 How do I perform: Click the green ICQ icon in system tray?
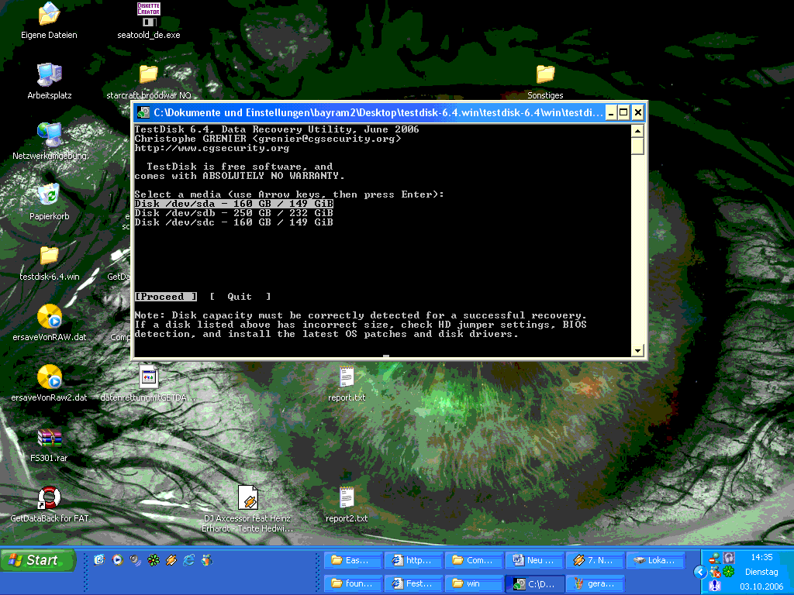tap(729, 572)
